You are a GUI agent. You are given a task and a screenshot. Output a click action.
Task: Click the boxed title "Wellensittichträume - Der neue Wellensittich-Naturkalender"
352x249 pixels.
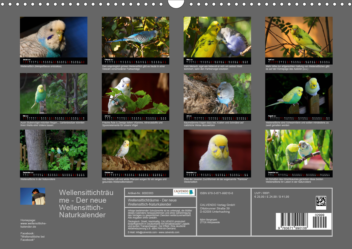click(152, 202)
